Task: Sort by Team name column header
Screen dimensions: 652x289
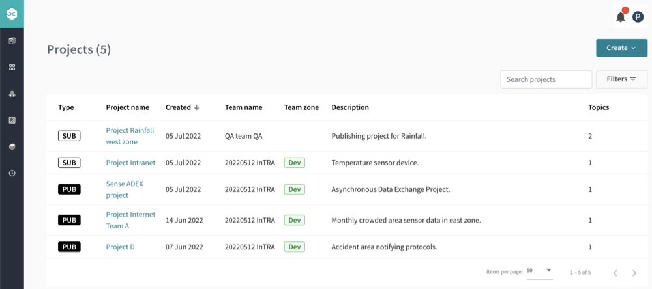Action: coord(243,107)
